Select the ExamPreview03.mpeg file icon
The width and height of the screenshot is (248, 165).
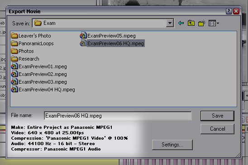coord(14,82)
